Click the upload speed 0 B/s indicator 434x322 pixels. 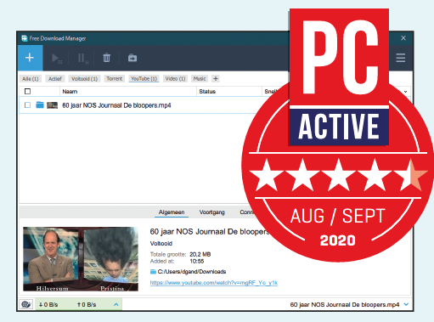pos(87,305)
